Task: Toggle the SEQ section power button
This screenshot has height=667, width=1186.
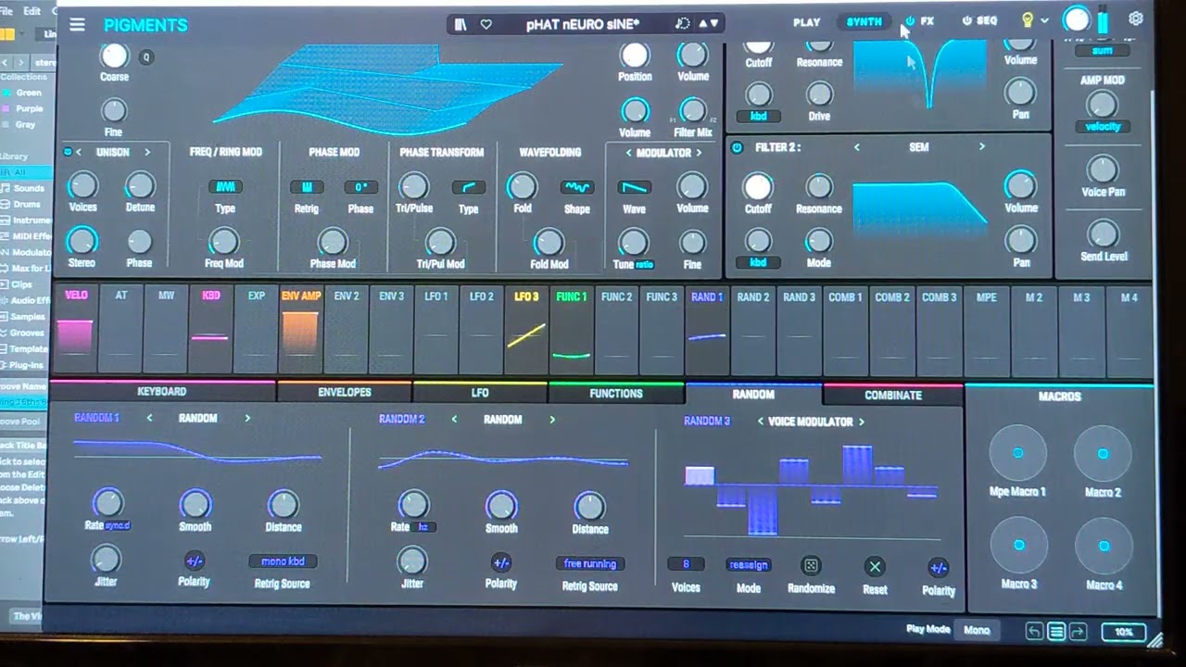Action: pyautogui.click(x=967, y=20)
